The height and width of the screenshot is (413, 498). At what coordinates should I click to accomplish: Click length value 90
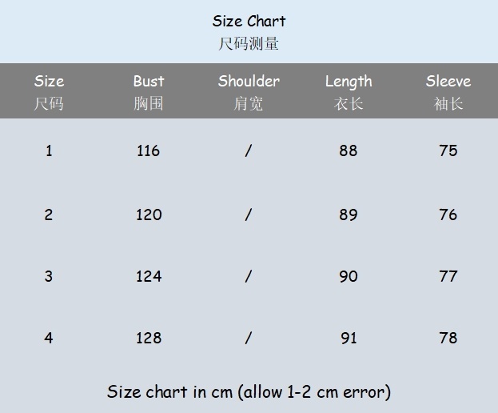[349, 276]
